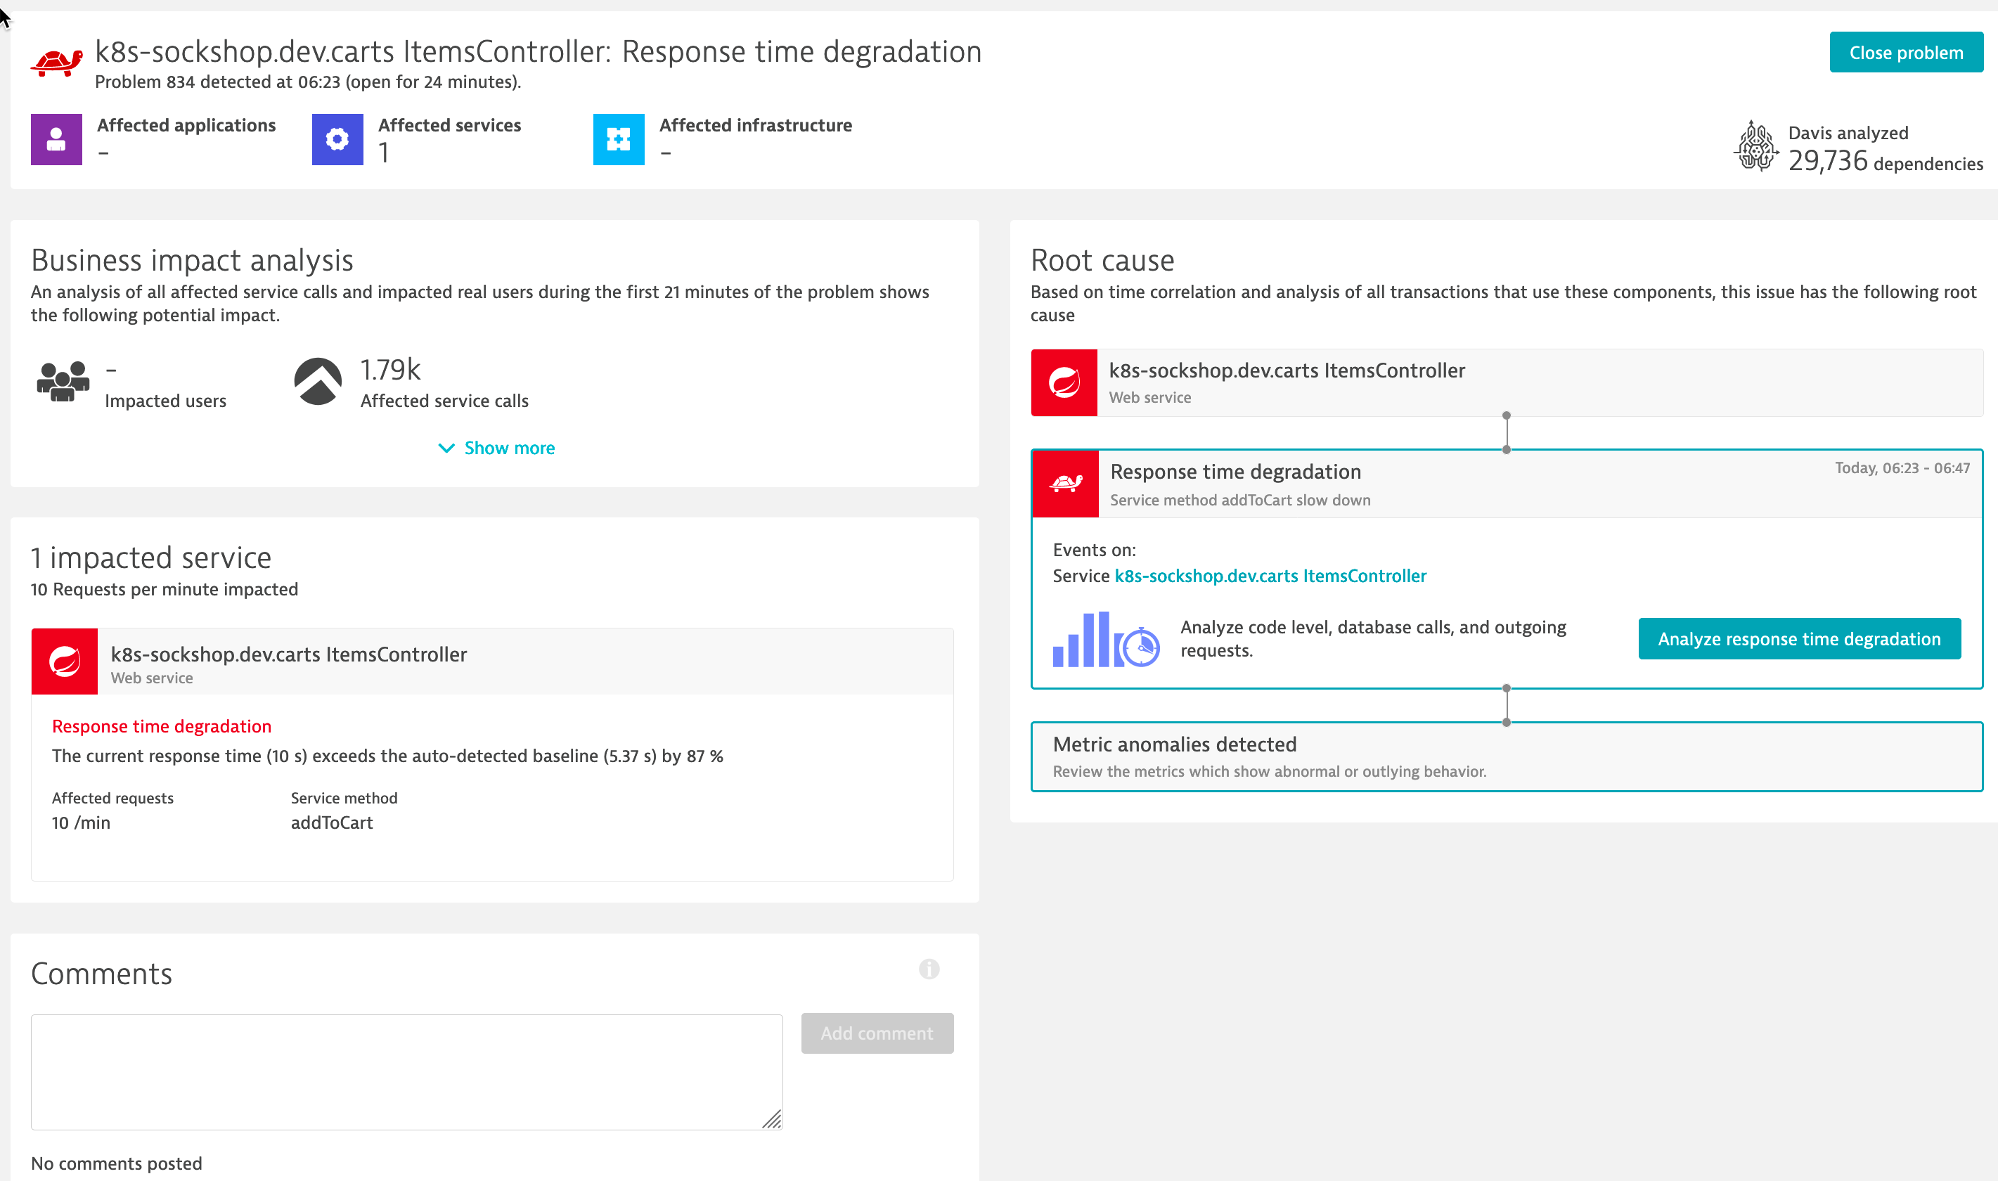Click the Response time degradation event header
The width and height of the screenshot is (1998, 1181).
1507,484
